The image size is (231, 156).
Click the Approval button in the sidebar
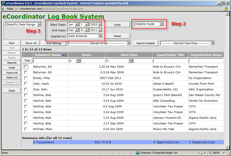coord(12,72)
